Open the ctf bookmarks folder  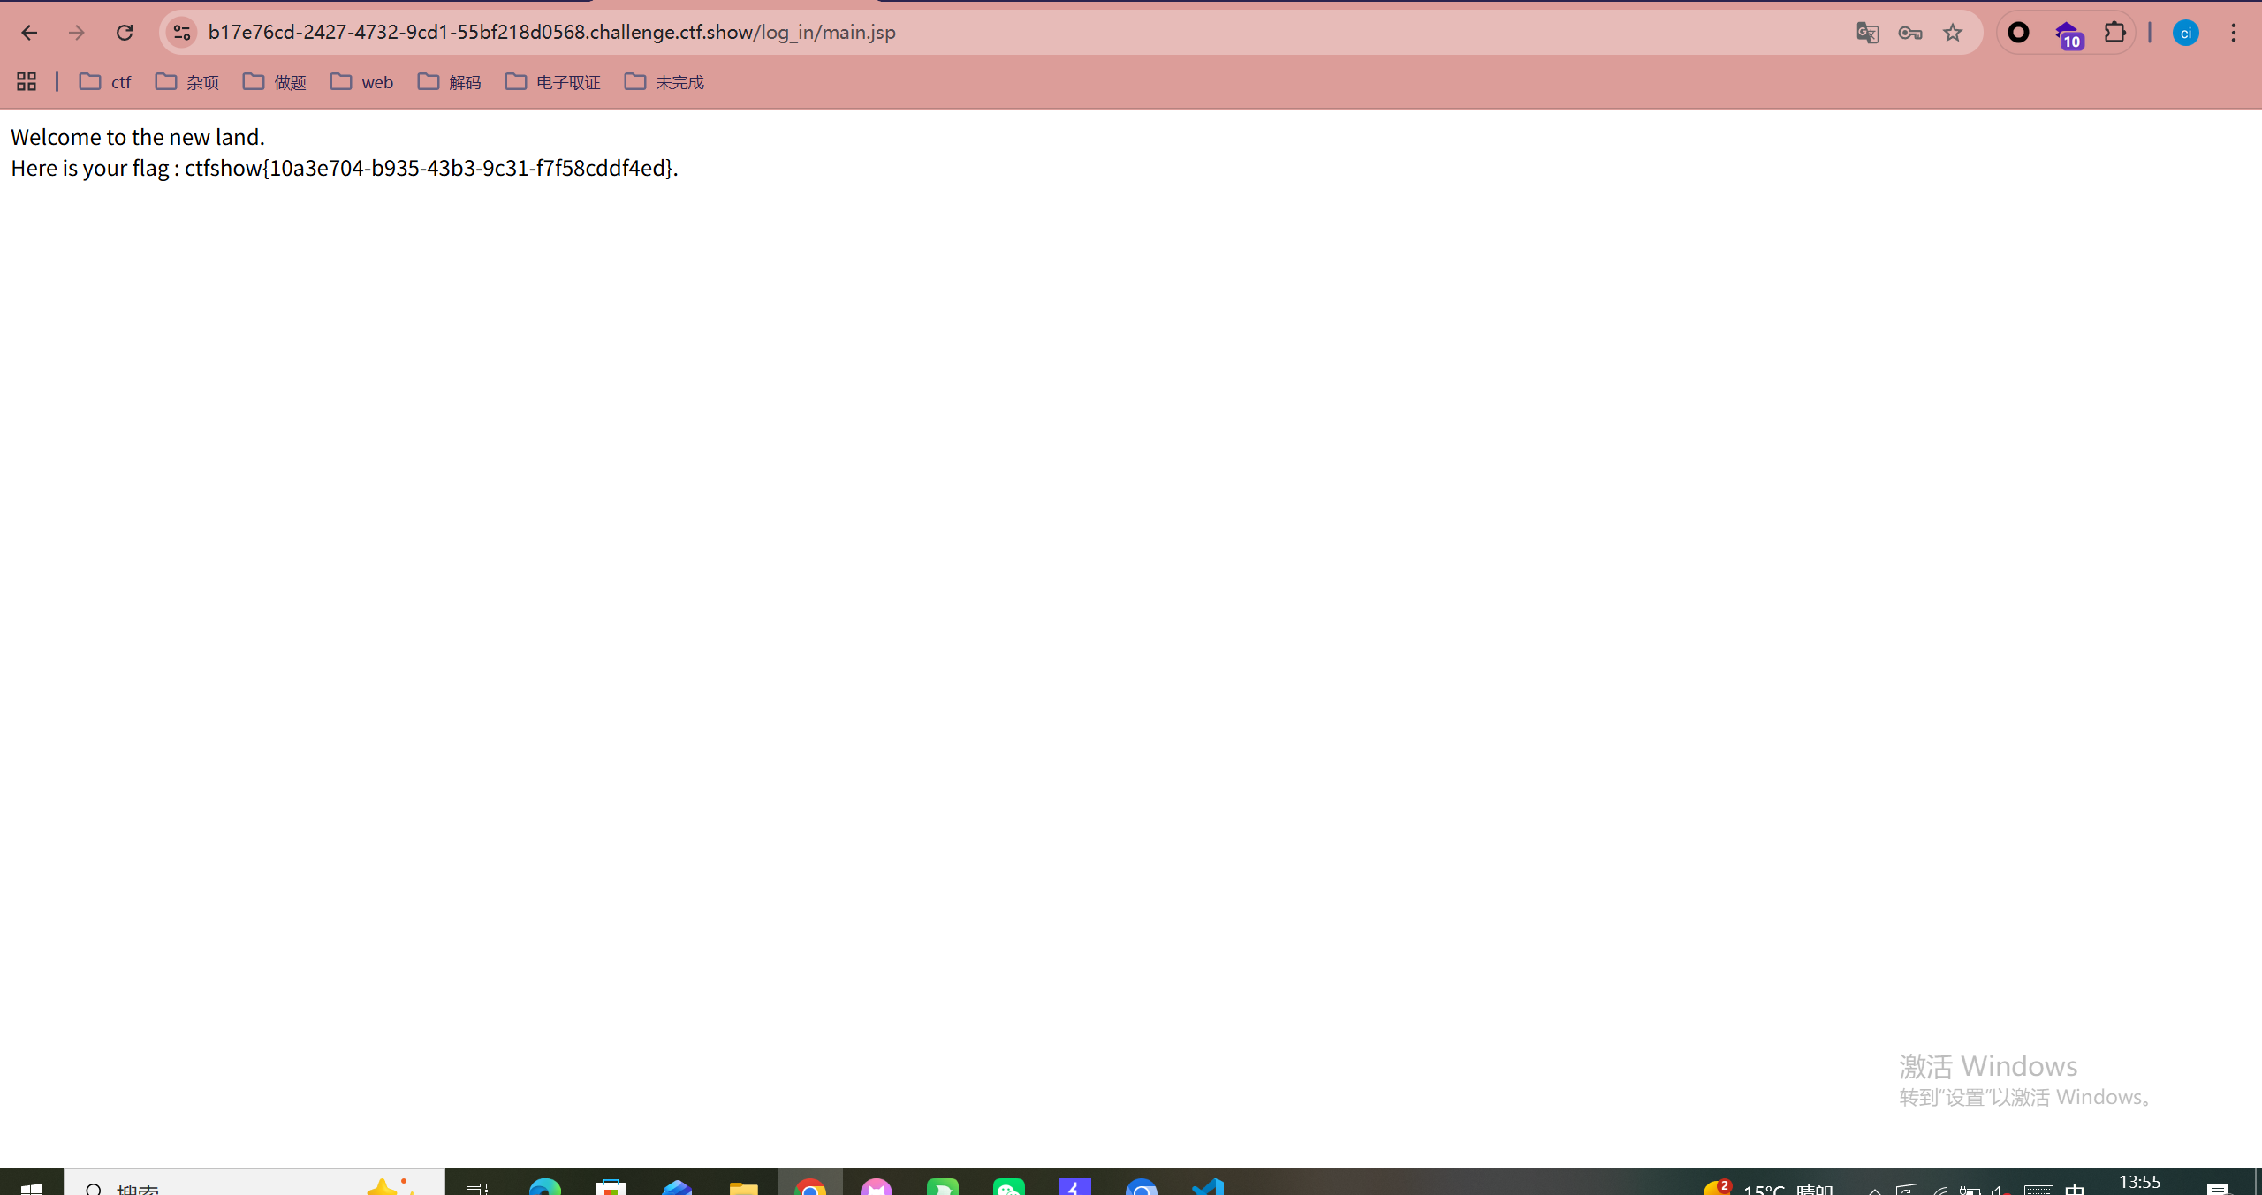coord(105,82)
